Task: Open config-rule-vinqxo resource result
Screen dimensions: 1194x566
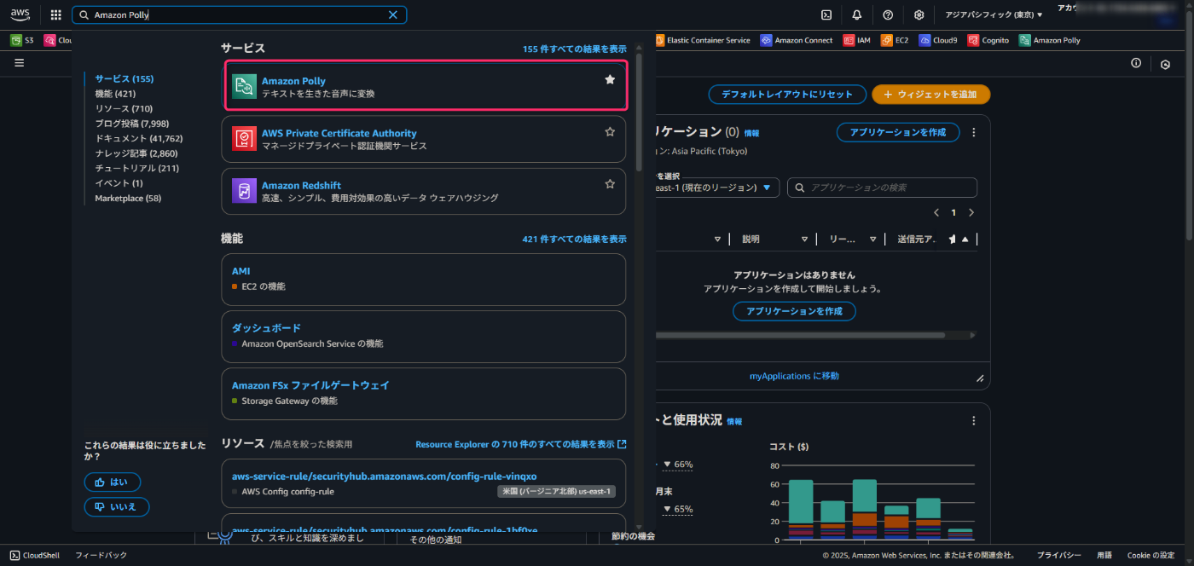Action: (384, 476)
